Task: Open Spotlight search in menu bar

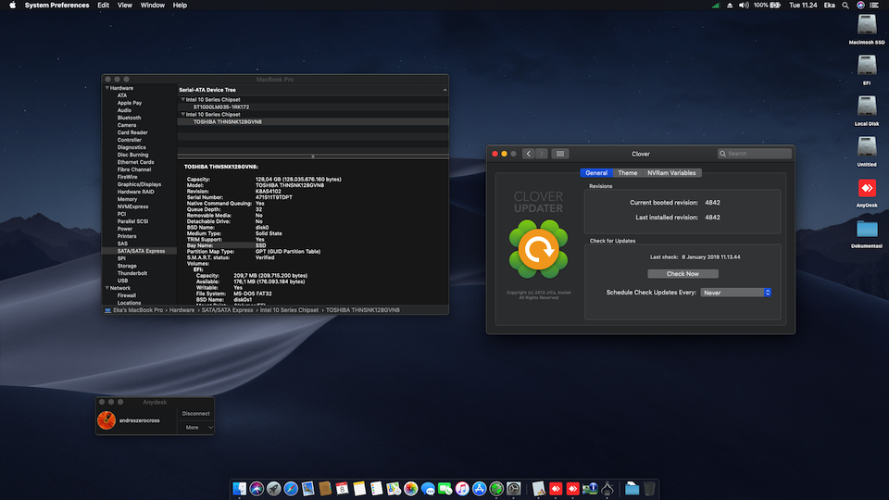Action: pos(845,6)
